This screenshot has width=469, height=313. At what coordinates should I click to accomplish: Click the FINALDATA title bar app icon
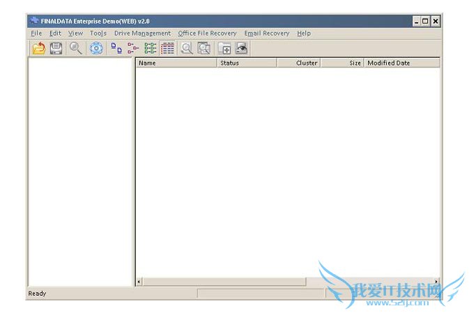pyautogui.click(x=34, y=21)
